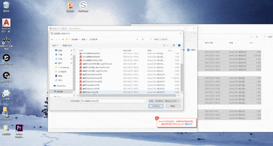
Task: Open the Recycle Bin desktop icon
Action: click(x=6, y=6)
